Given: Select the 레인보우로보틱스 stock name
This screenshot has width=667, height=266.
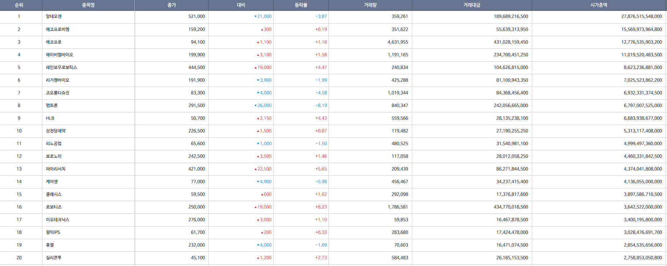Looking at the screenshot, I should tap(61, 67).
